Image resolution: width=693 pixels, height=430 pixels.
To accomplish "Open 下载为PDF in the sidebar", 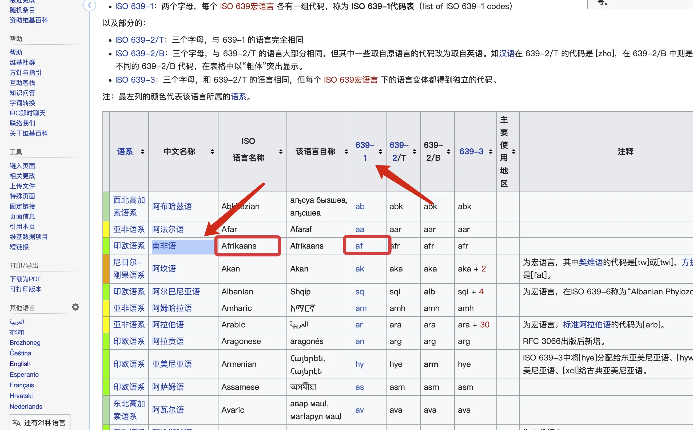I will (x=25, y=279).
